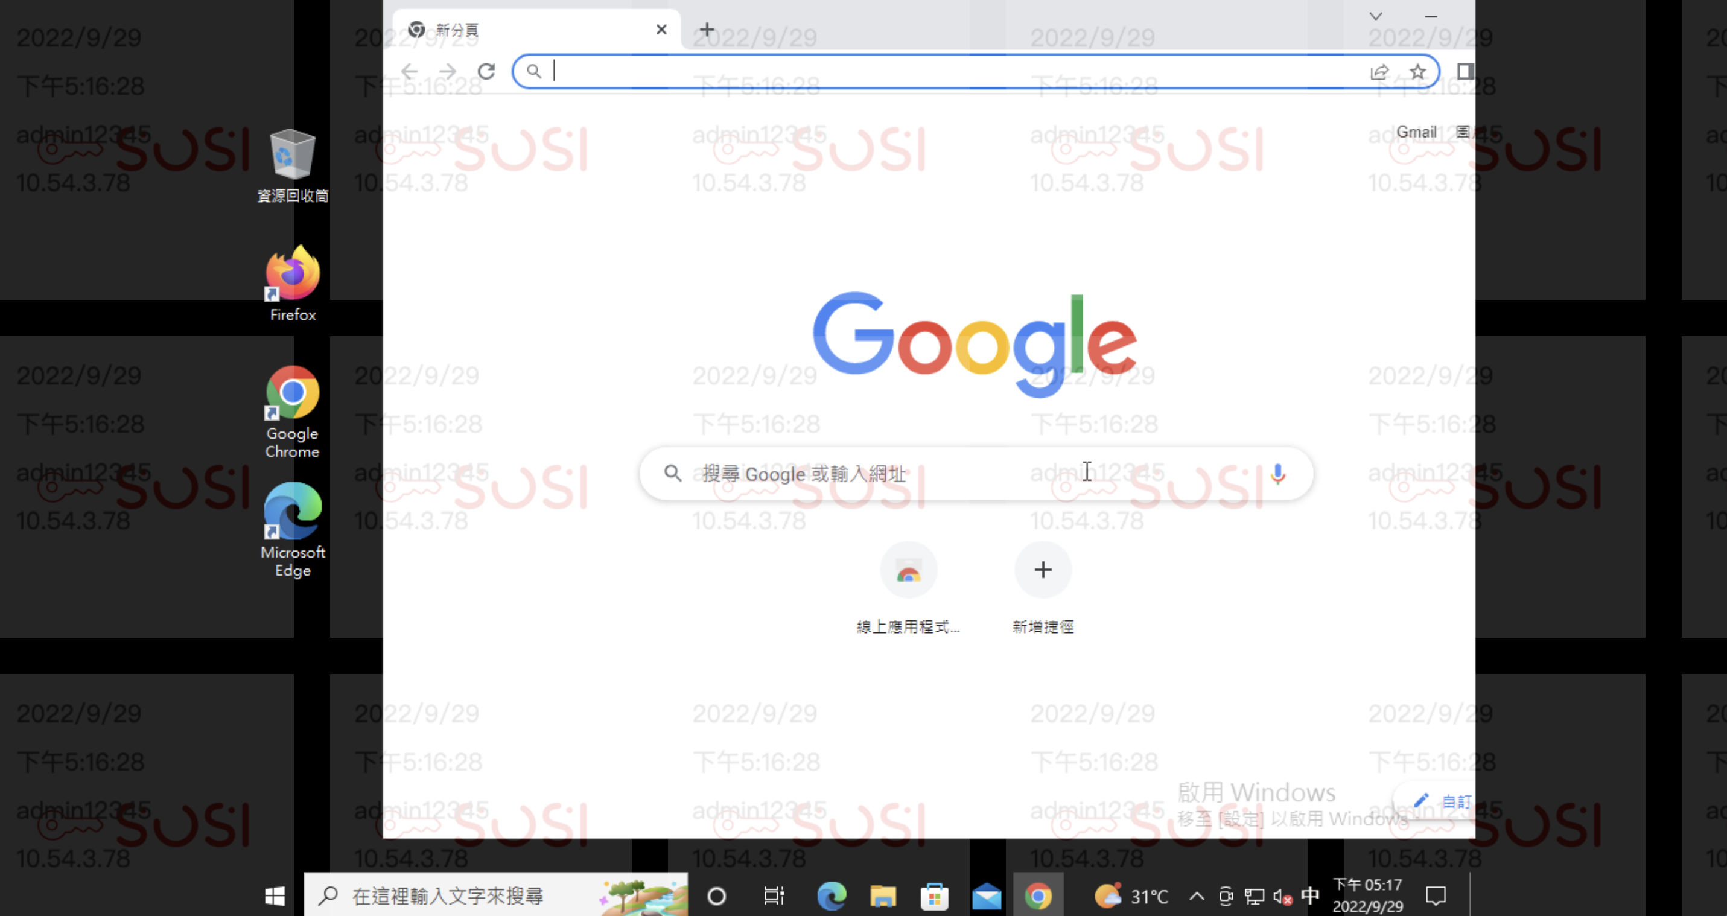Expand the tab search chevron

1375,16
